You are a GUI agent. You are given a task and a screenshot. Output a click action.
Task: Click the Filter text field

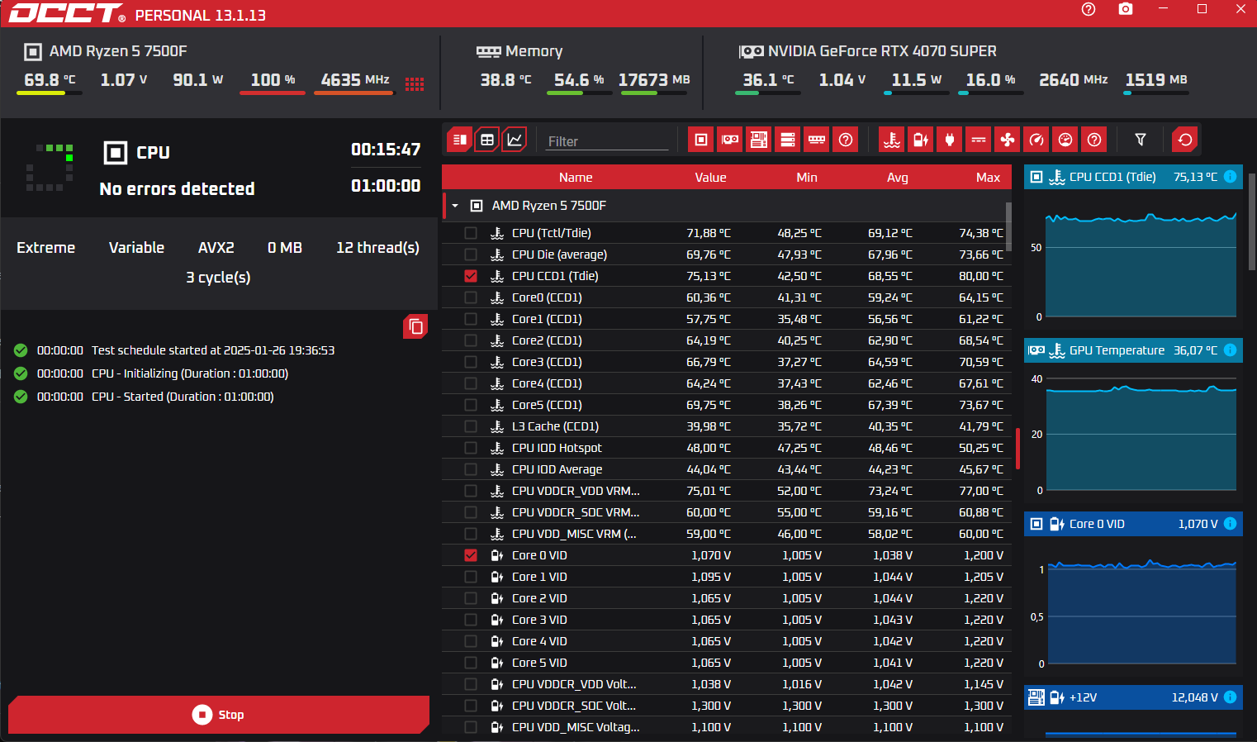607,141
